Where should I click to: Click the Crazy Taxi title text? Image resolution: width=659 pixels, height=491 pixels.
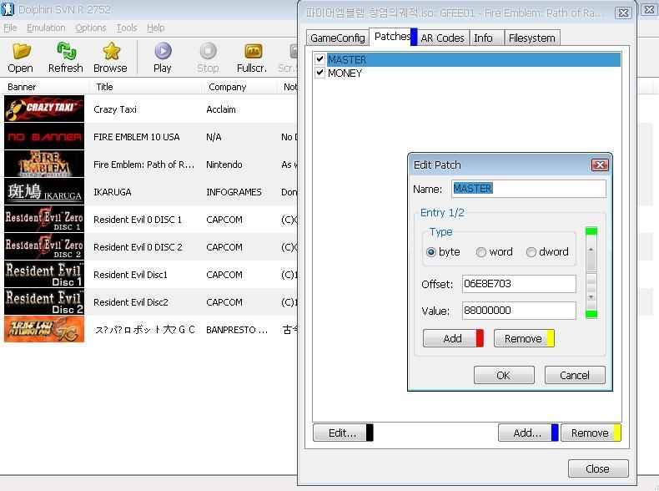[x=115, y=109]
